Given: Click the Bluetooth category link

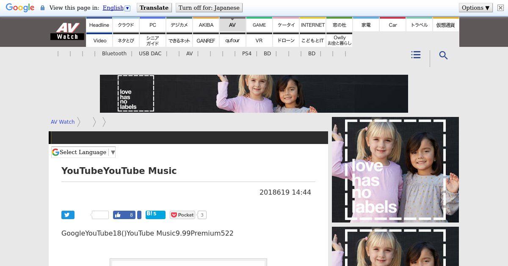Looking at the screenshot, I should pyautogui.click(x=114, y=54).
